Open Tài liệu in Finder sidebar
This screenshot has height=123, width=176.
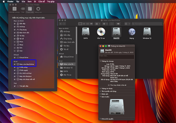pyautogui.click(x=67, y=46)
